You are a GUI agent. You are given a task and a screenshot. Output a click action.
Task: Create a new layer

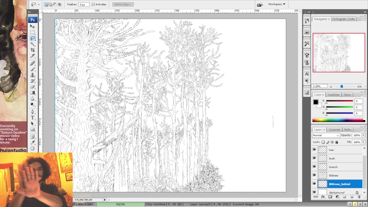352,197
